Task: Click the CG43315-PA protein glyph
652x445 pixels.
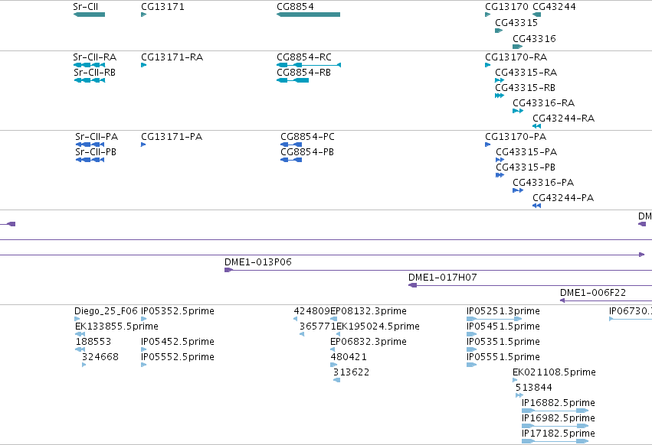Action: click(x=500, y=160)
